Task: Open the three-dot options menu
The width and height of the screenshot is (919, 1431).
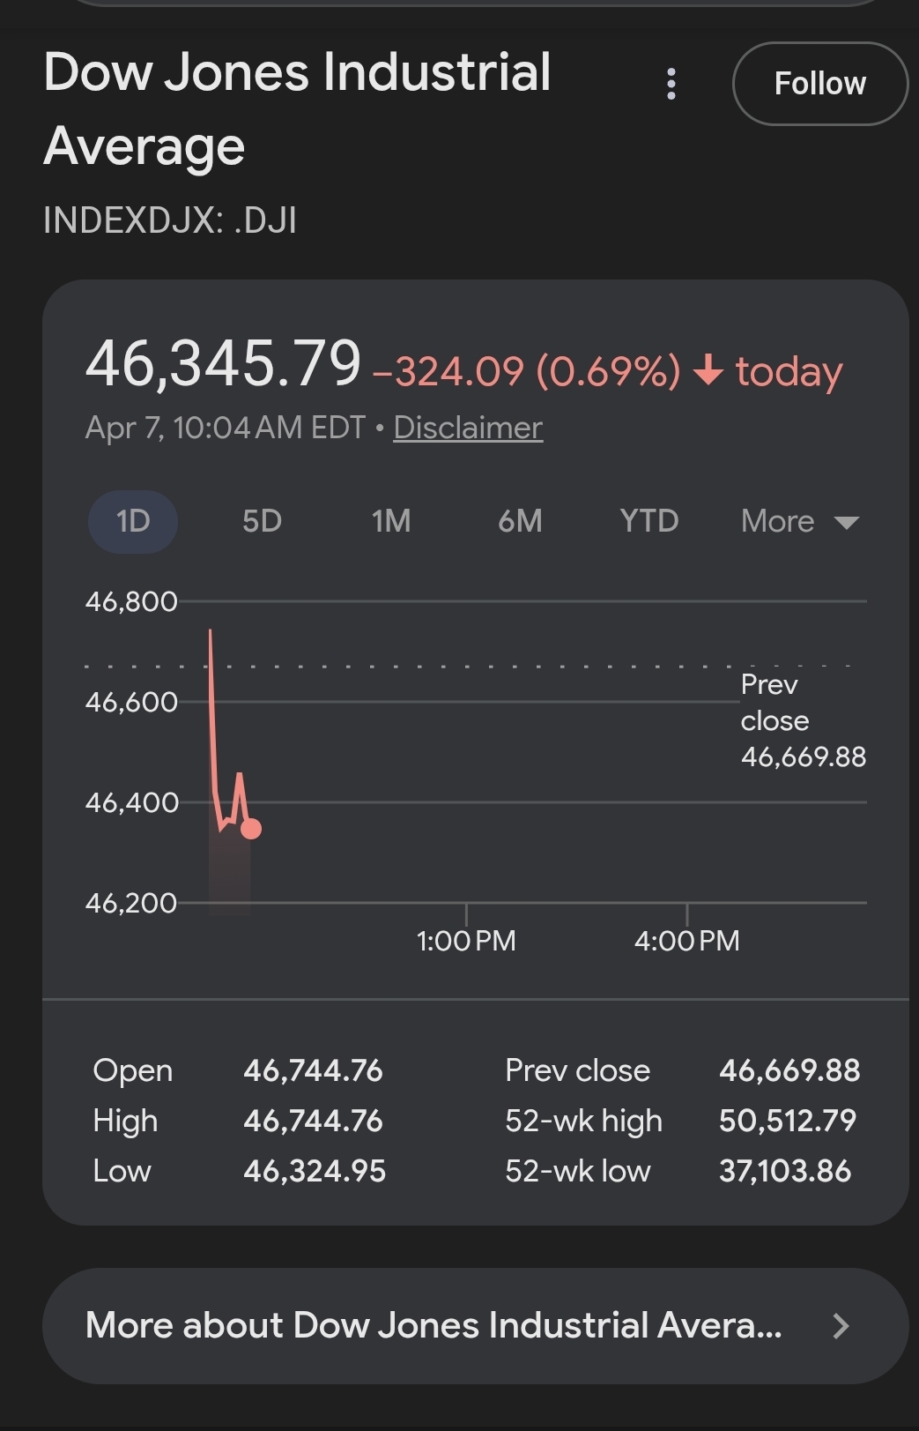Action: [671, 84]
